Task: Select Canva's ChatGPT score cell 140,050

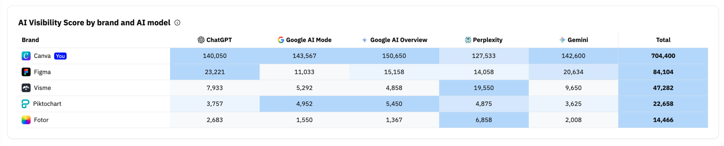Action: (x=215, y=56)
